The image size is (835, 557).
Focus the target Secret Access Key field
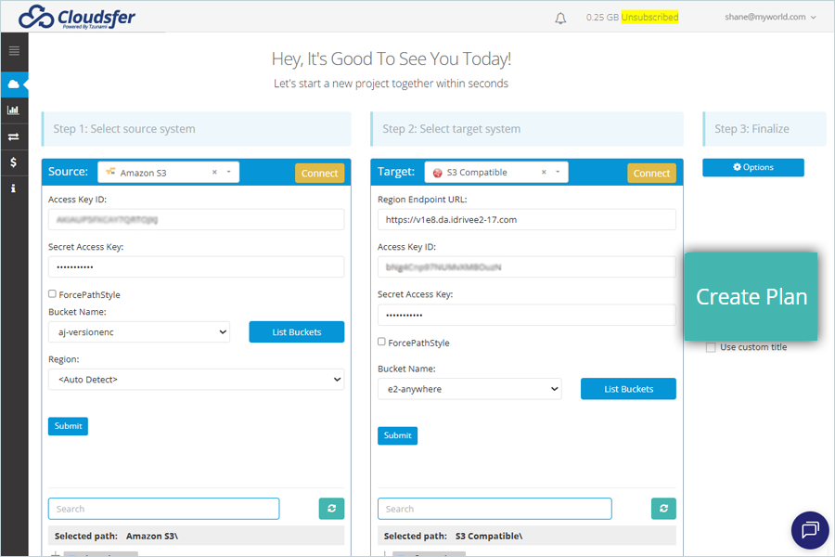pos(527,315)
